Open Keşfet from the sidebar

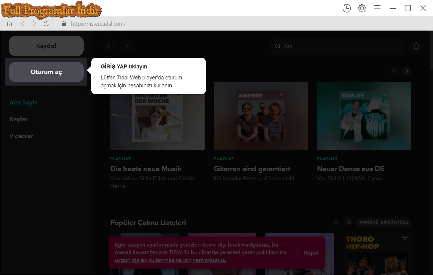(x=18, y=119)
